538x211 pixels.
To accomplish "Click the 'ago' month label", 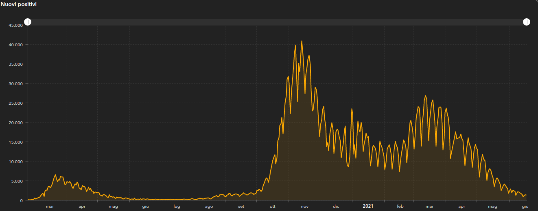I will click(x=209, y=206).
